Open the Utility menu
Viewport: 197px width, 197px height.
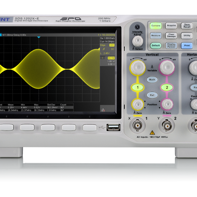coord(187,35)
